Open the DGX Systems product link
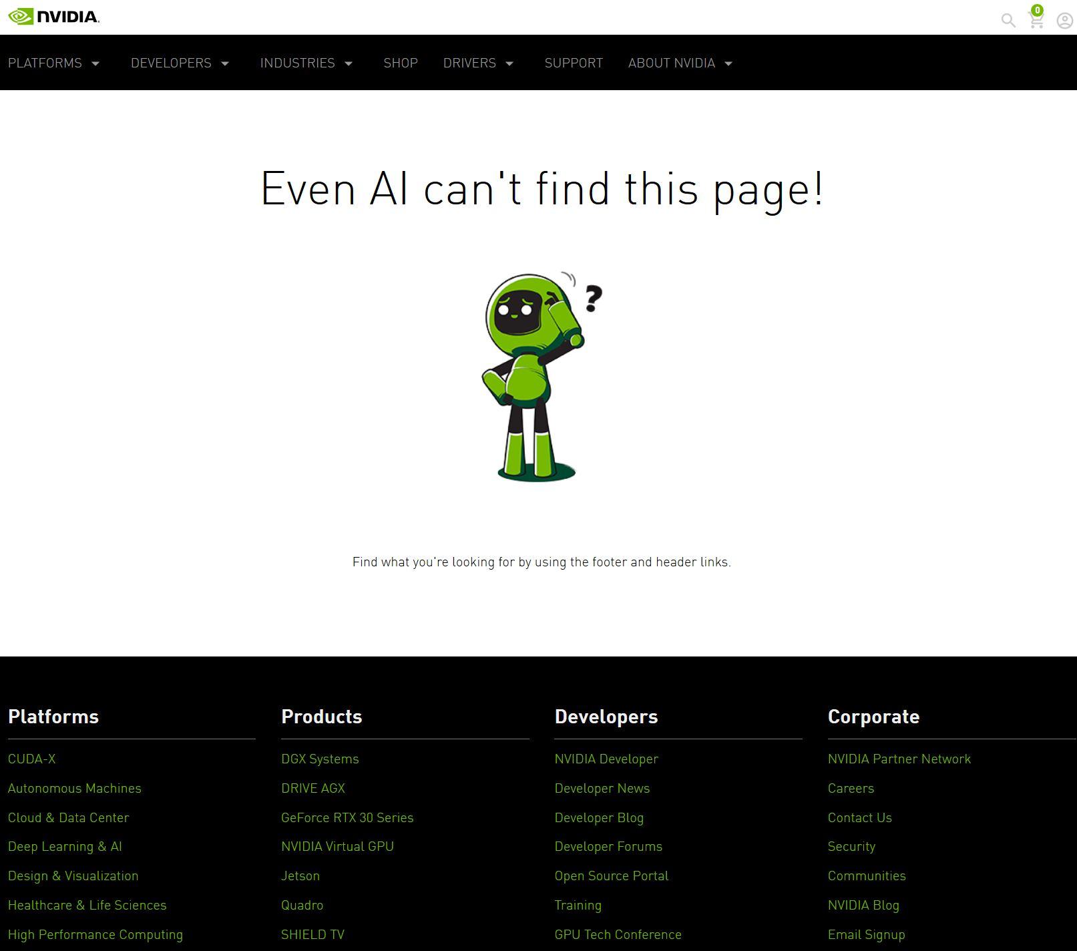This screenshot has height=951, width=1077. (x=320, y=759)
